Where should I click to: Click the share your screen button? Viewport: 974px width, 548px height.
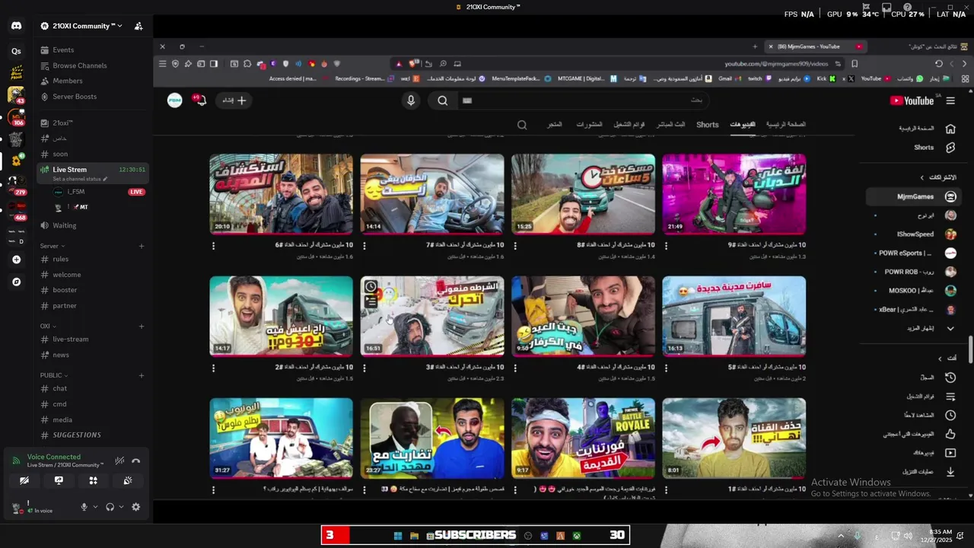59,481
